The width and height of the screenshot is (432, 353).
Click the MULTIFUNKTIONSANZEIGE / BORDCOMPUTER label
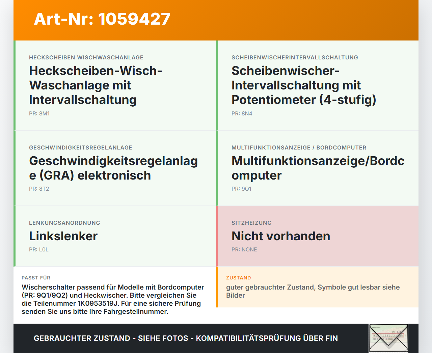(299, 147)
